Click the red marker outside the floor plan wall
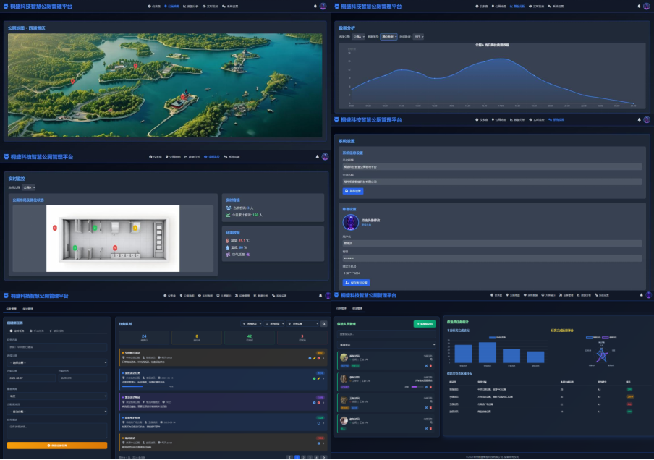654x460 pixels. point(55,228)
